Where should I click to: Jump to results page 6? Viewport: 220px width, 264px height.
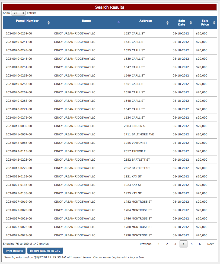click(x=200, y=244)
